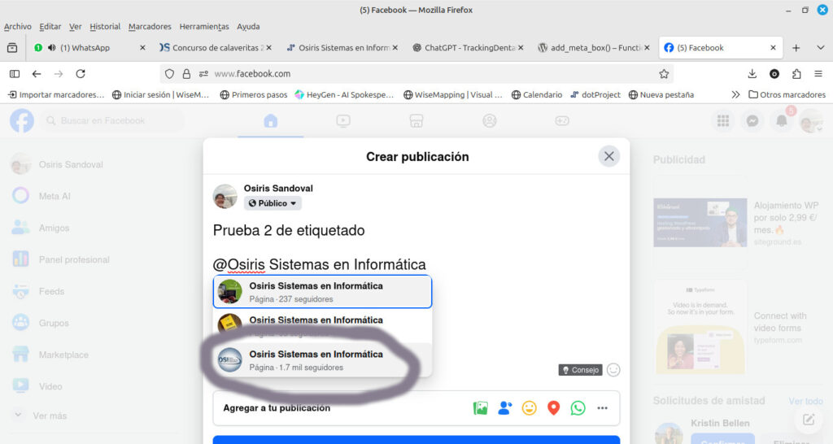Open emoji picker in post editor
The image size is (833, 444).
613,370
